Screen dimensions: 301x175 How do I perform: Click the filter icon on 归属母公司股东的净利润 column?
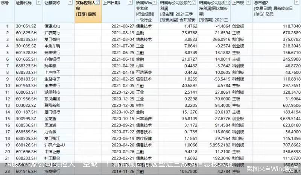(194, 3)
